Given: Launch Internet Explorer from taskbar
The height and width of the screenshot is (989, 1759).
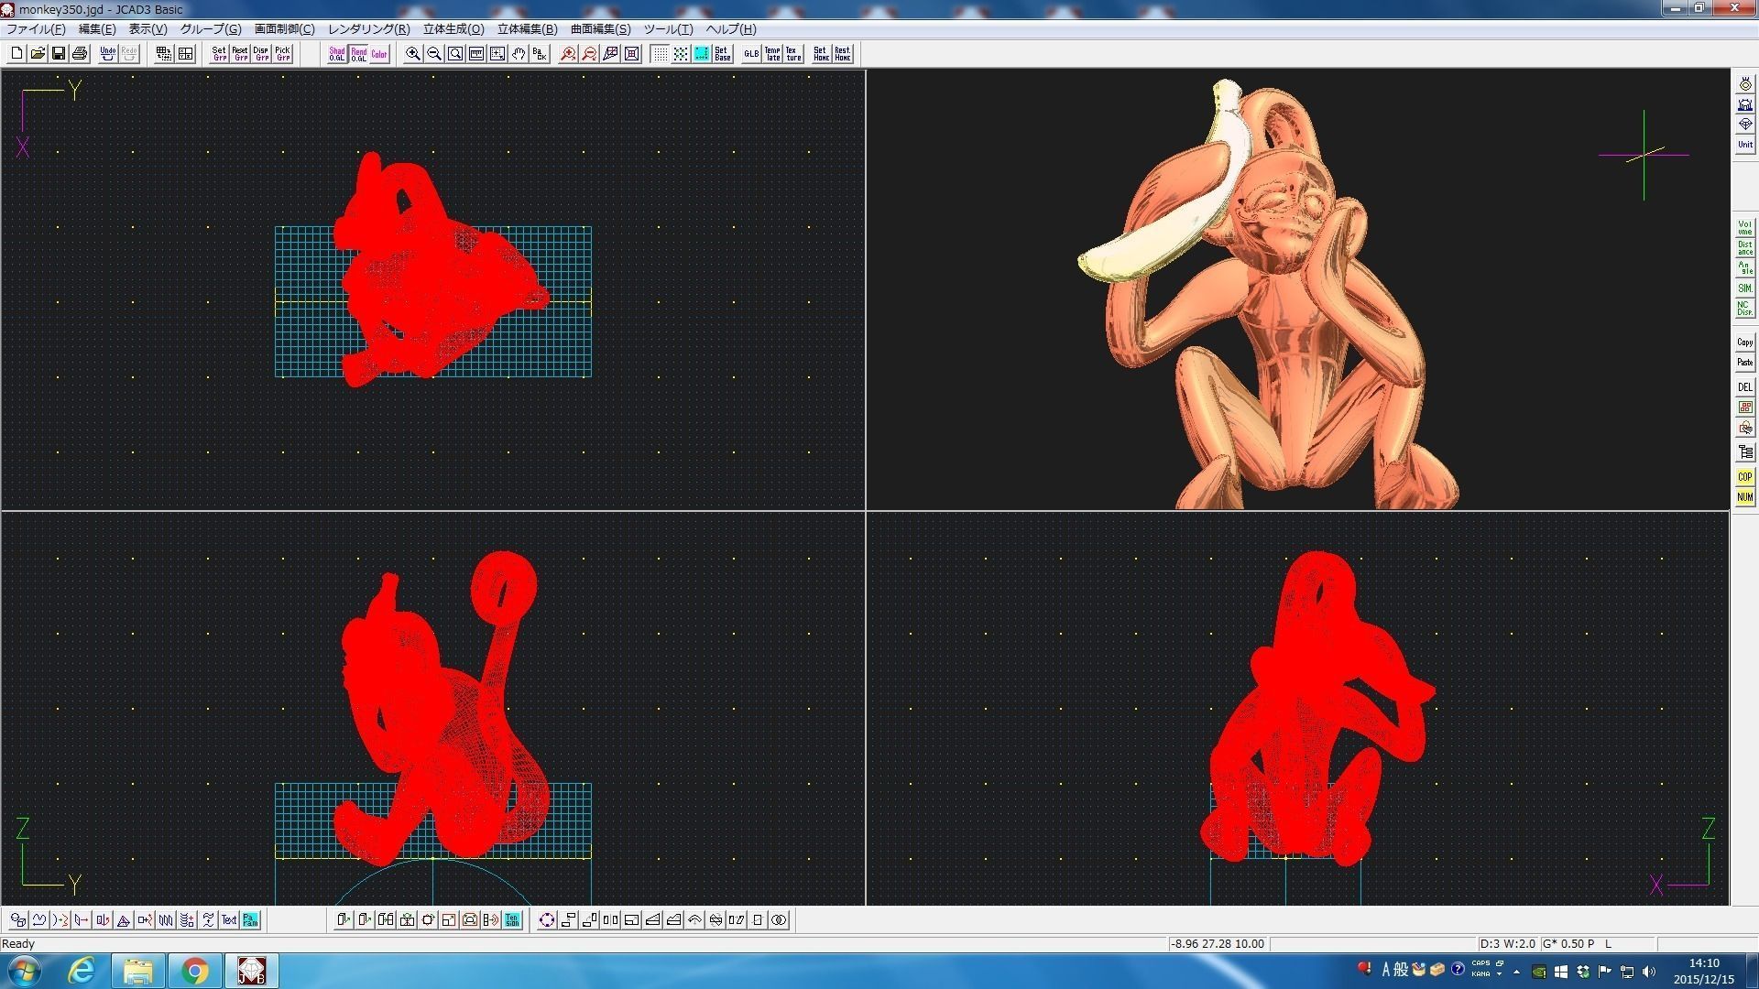Looking at the screenshot, I should [82, 971].
